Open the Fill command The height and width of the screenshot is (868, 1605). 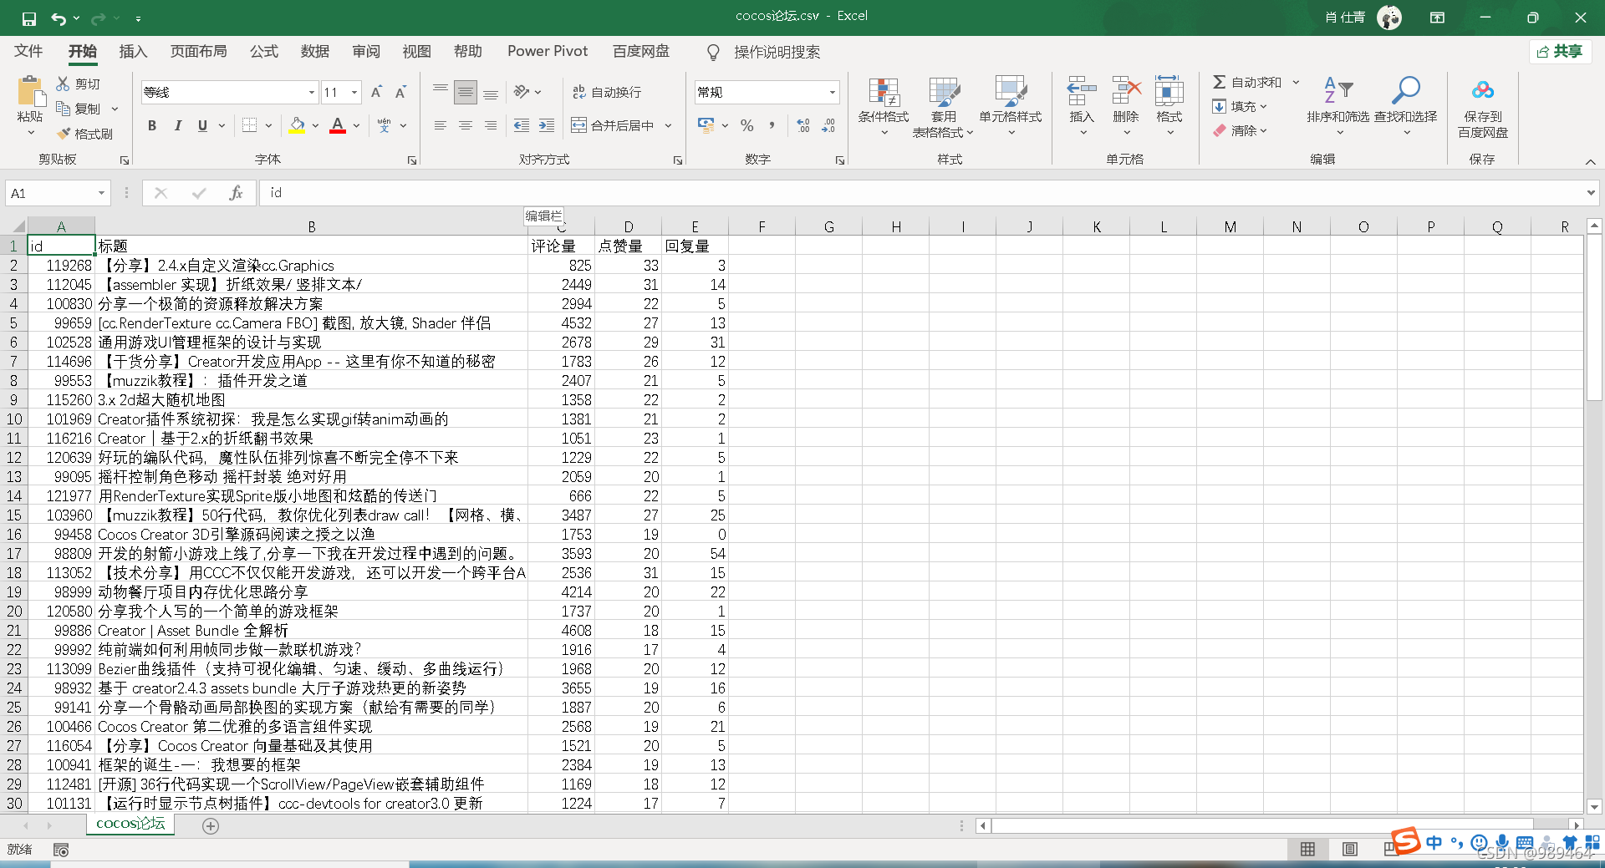coord(1240,106)
